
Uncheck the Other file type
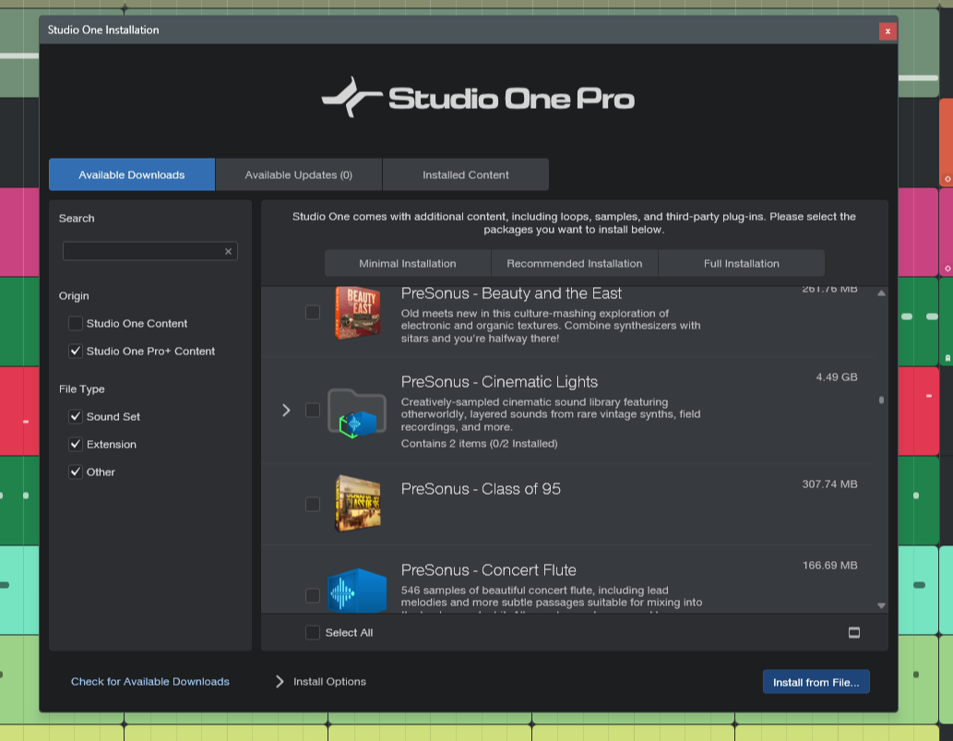point(76,472)
